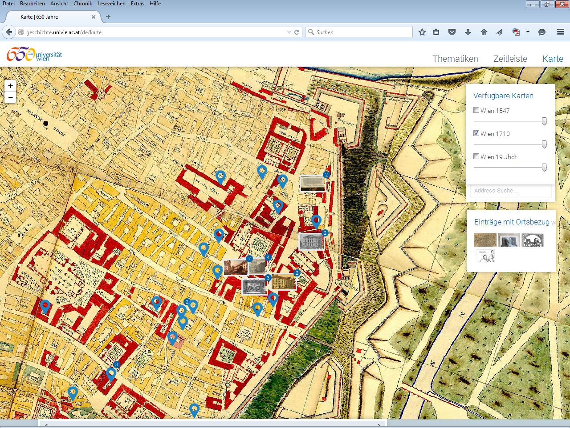Click the Wien 1710 opacity slider handle
The height and width of the screenshot is (428, 570).
coord(544,144)
